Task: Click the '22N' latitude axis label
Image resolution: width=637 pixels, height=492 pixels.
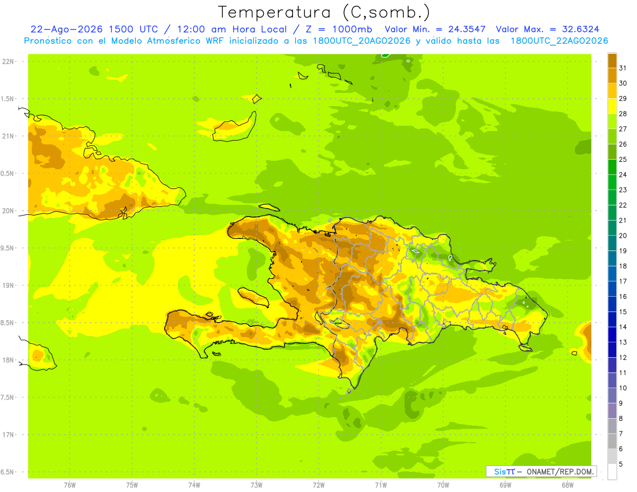Action: [x=9, y=62]
